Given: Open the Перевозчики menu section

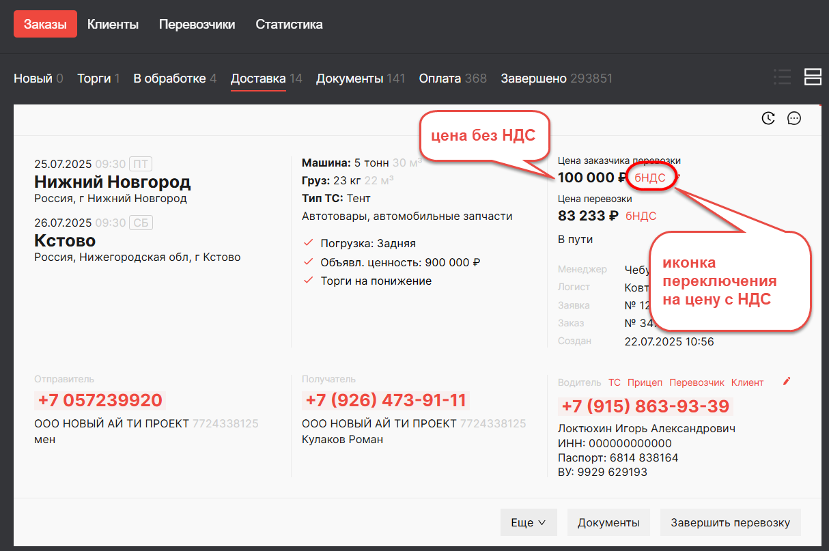Looking at the screenshot, I should click(197, 25).
